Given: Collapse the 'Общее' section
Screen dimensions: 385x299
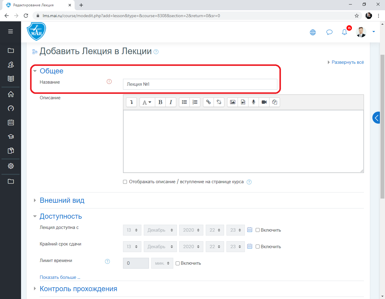Looking at the screenshot, I should [51, 71].
